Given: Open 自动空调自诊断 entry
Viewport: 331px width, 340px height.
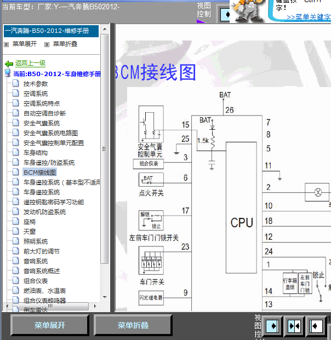Looking at the screenshot, I should tap(44, 113).
